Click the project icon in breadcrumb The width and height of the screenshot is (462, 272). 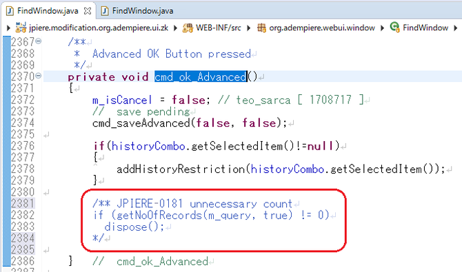point(21,28)
